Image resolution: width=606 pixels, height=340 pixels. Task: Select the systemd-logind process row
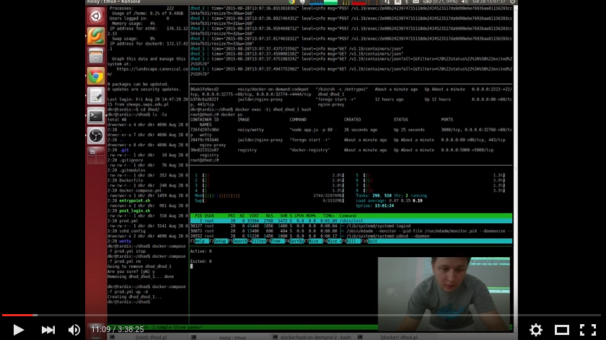(351, 225)
